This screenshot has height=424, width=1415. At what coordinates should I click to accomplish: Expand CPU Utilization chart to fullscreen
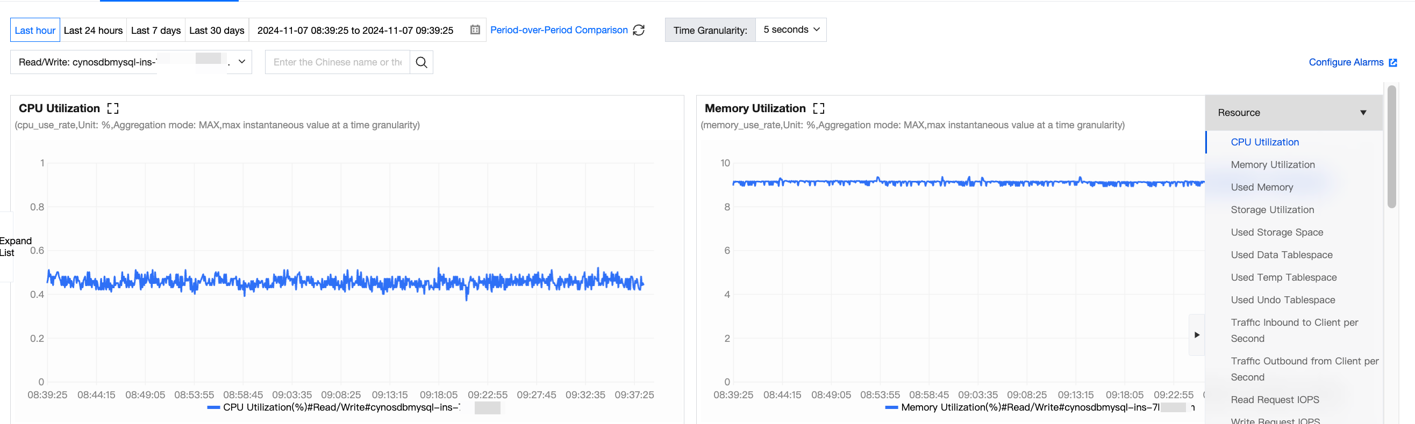[112, 108]
